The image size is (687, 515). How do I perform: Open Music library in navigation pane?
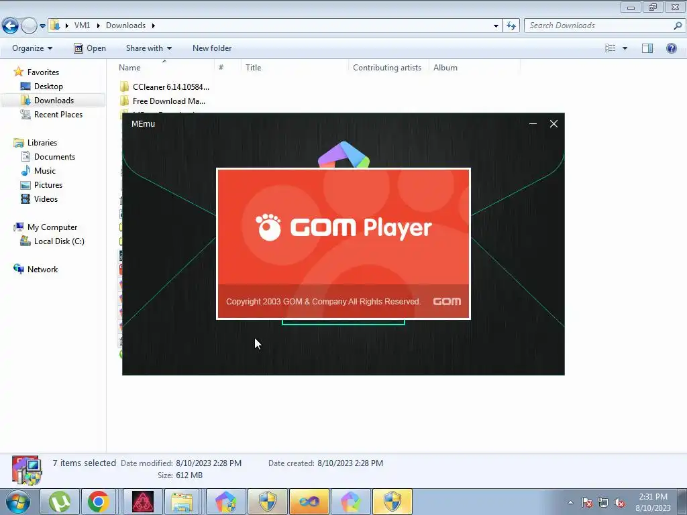pyautogui.click(x=45, y=171)
